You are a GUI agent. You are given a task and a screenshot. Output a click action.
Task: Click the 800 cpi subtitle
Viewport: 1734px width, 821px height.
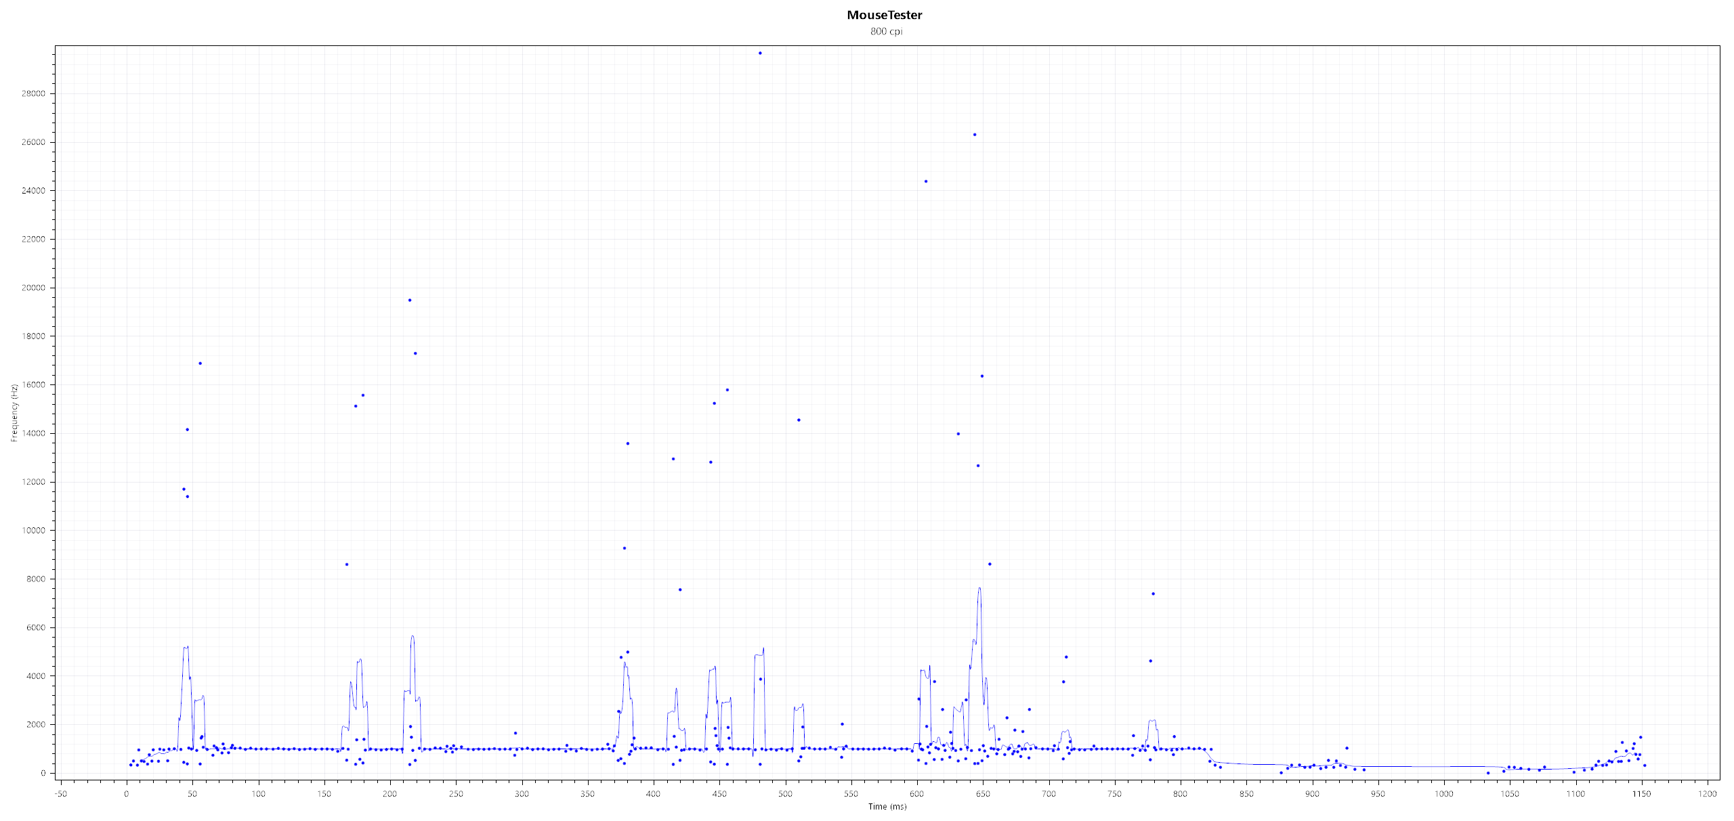886,31
